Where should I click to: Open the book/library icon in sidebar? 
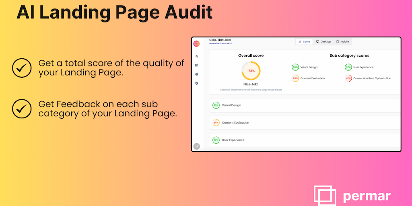coord(196,65)
